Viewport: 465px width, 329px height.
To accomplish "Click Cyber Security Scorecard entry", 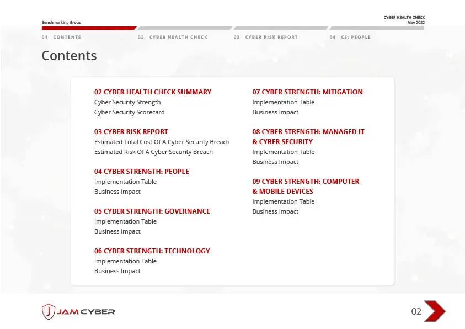I will pos(130,112).
